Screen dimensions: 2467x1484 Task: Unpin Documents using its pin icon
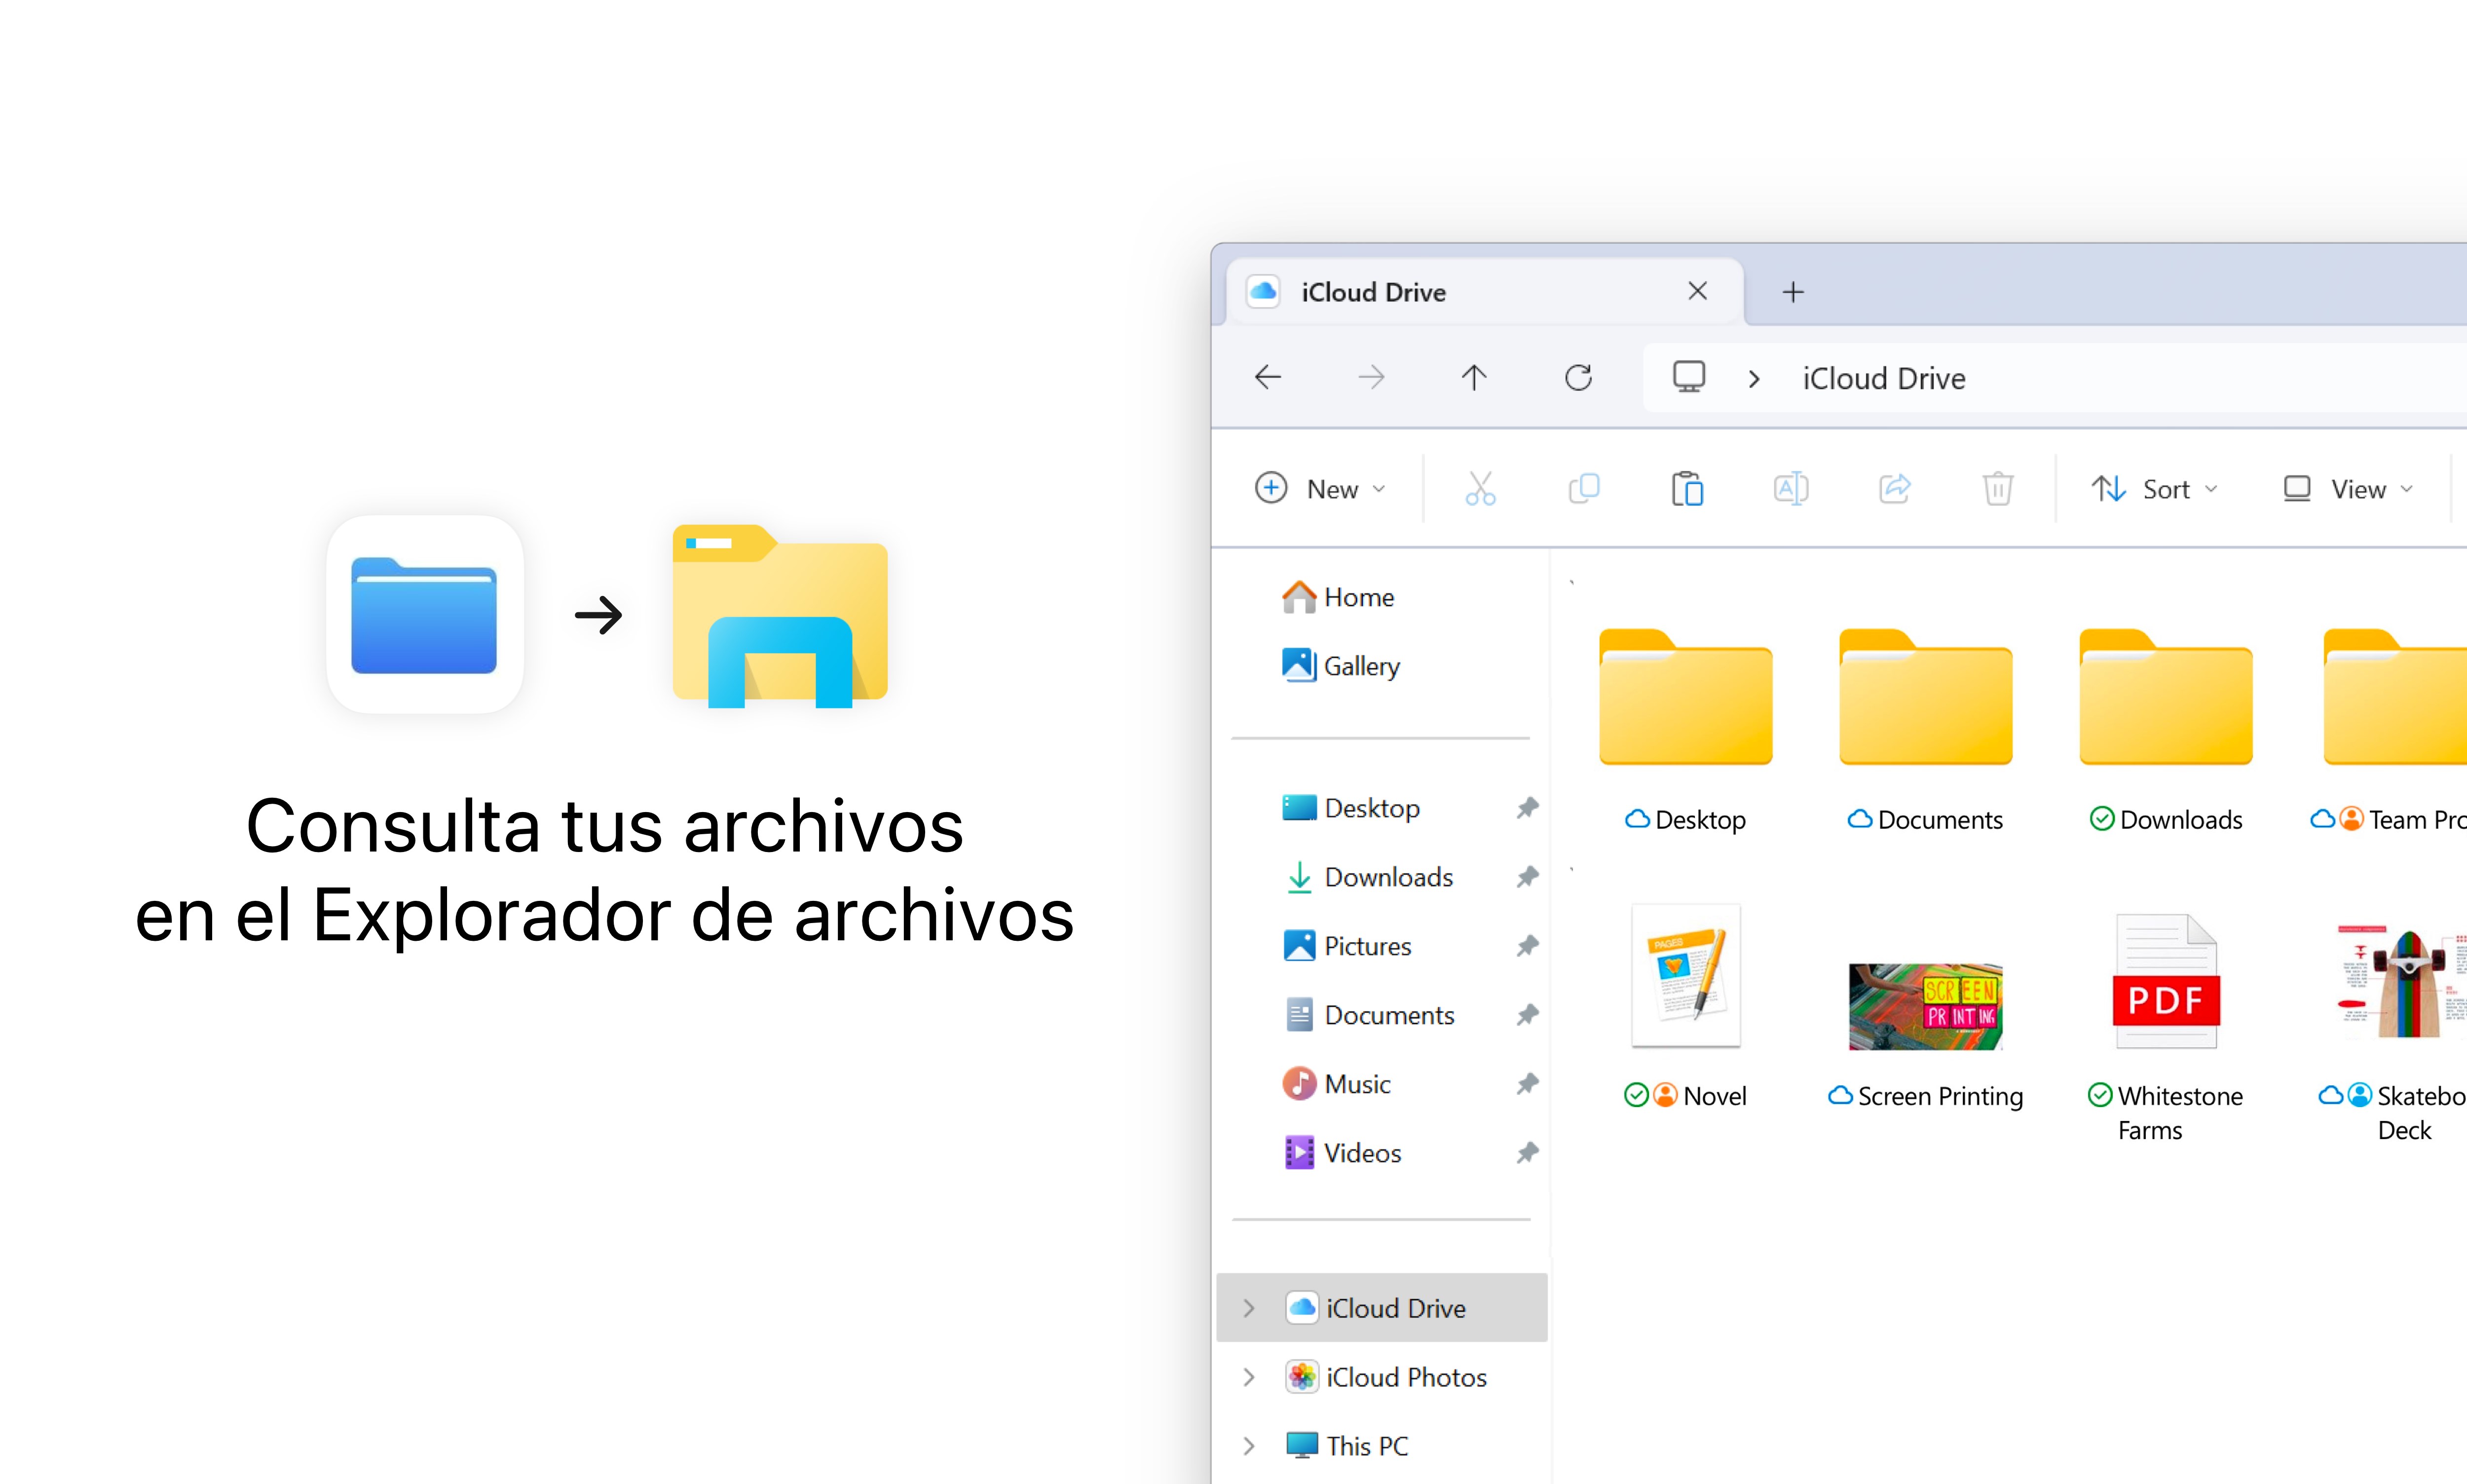point(1527,1015)
